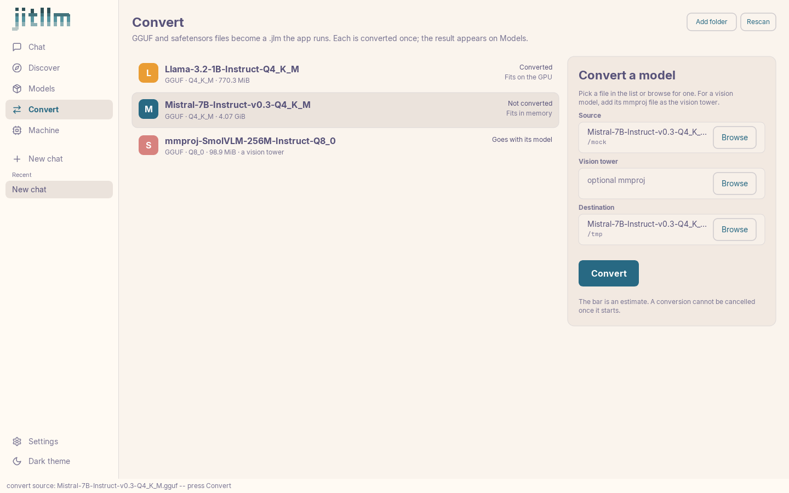The image size is (789, 493).
Task: Click the Machine chip icon
Action: point(17,130)
